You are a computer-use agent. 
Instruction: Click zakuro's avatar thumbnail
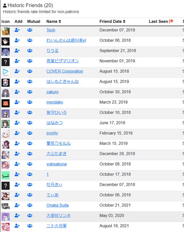point(5,93)
